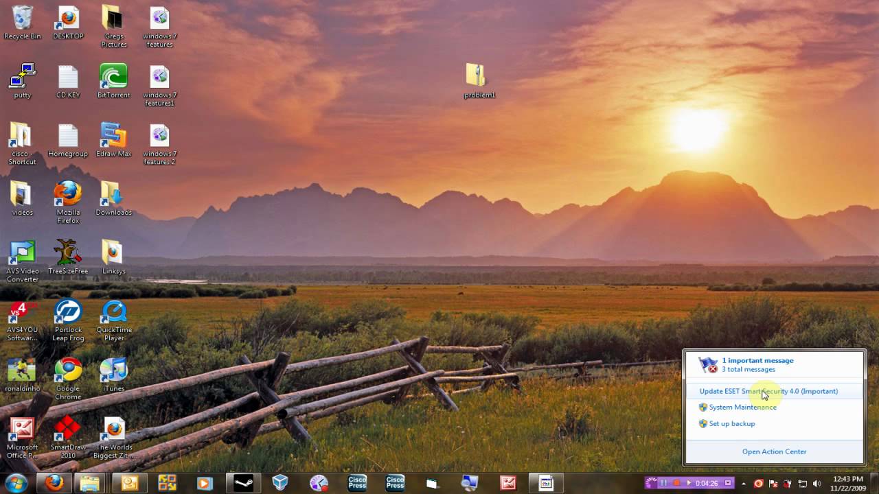Open the second Cisco Press taskbar icon
Image resolution: width=879 pixels, height=494 pixels.
[395, 483]
